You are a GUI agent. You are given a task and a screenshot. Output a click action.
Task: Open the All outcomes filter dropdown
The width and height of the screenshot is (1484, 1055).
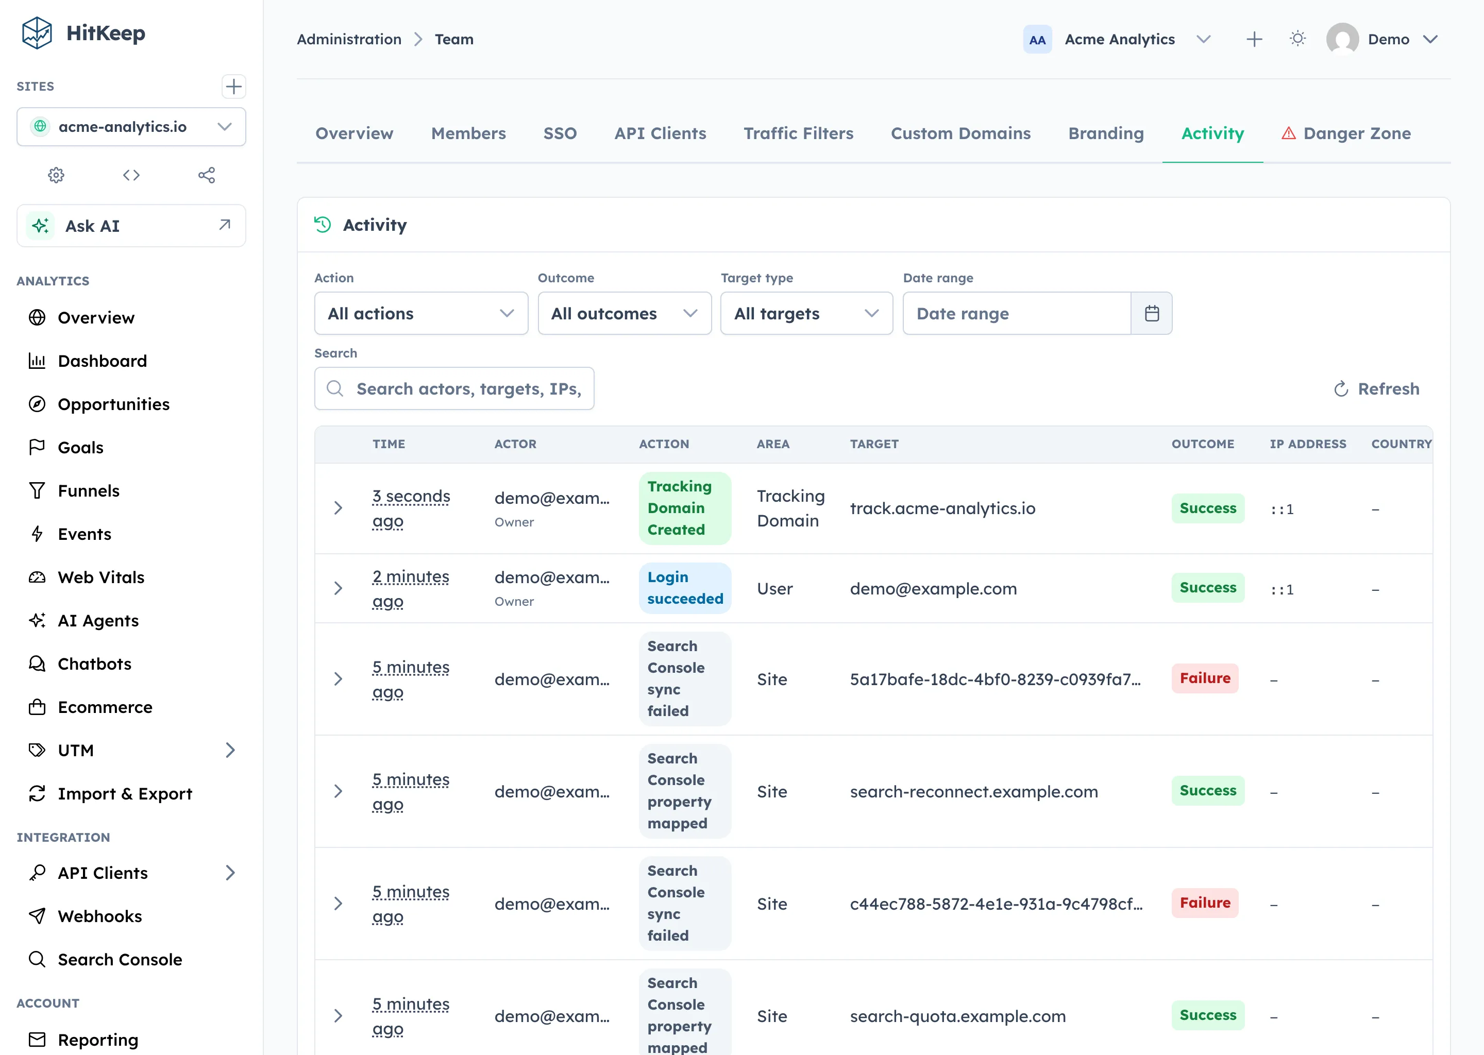point(625,313)
